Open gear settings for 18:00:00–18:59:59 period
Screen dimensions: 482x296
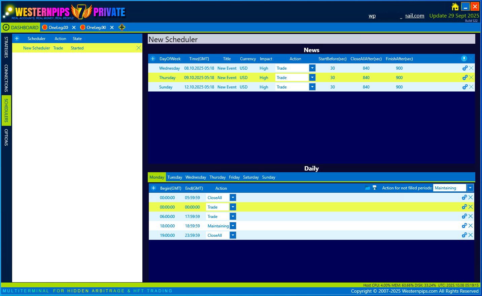coord(464,226)
